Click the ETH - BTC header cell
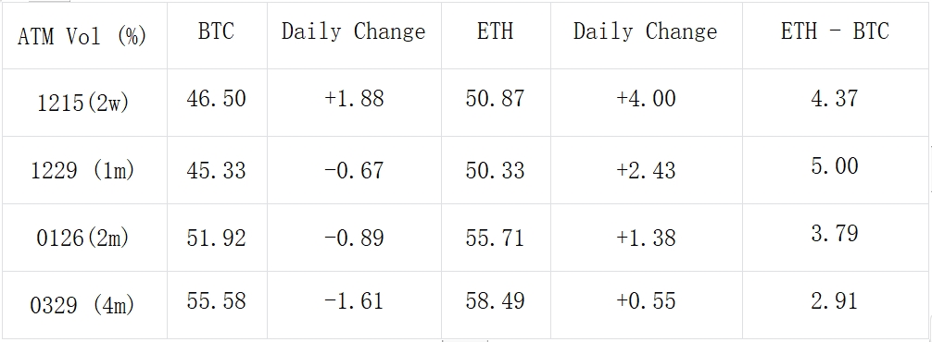This screenshot has width=932, height=342. point(835,35)
